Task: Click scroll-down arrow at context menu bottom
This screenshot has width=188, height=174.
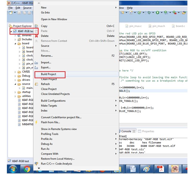Action: coord(39,168)
